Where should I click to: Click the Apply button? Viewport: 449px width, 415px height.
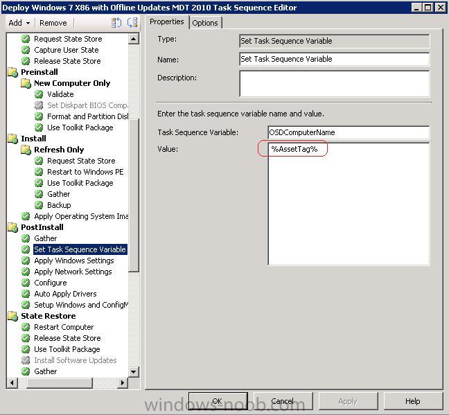(348, 401)
